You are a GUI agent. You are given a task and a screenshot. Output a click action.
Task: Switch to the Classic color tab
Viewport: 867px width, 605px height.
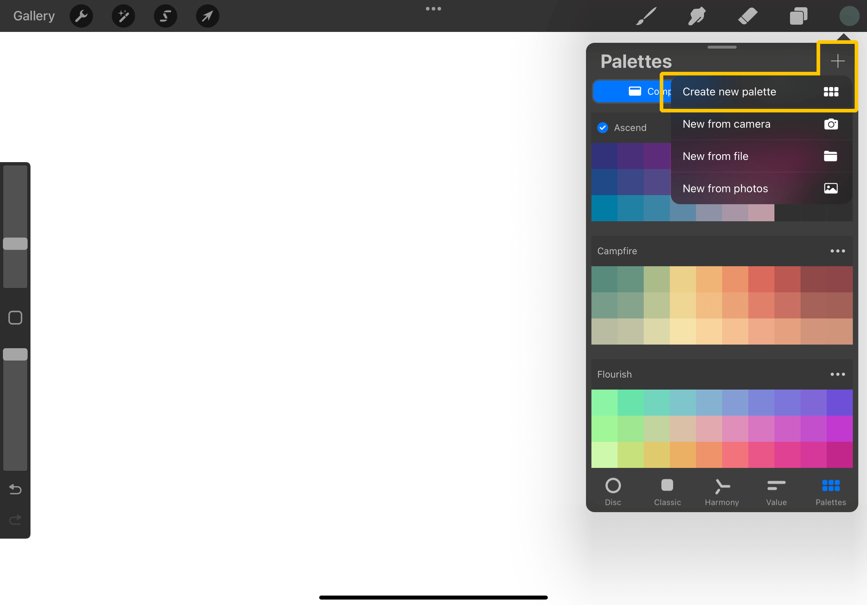tap(667, 491)
